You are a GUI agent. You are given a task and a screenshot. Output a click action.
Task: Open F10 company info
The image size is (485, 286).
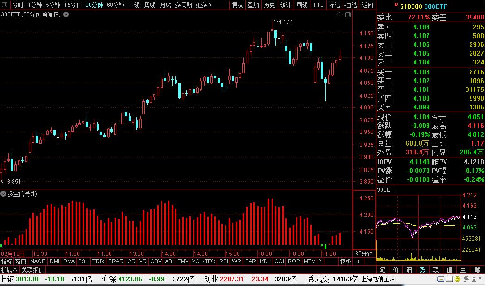pos(318,5)
